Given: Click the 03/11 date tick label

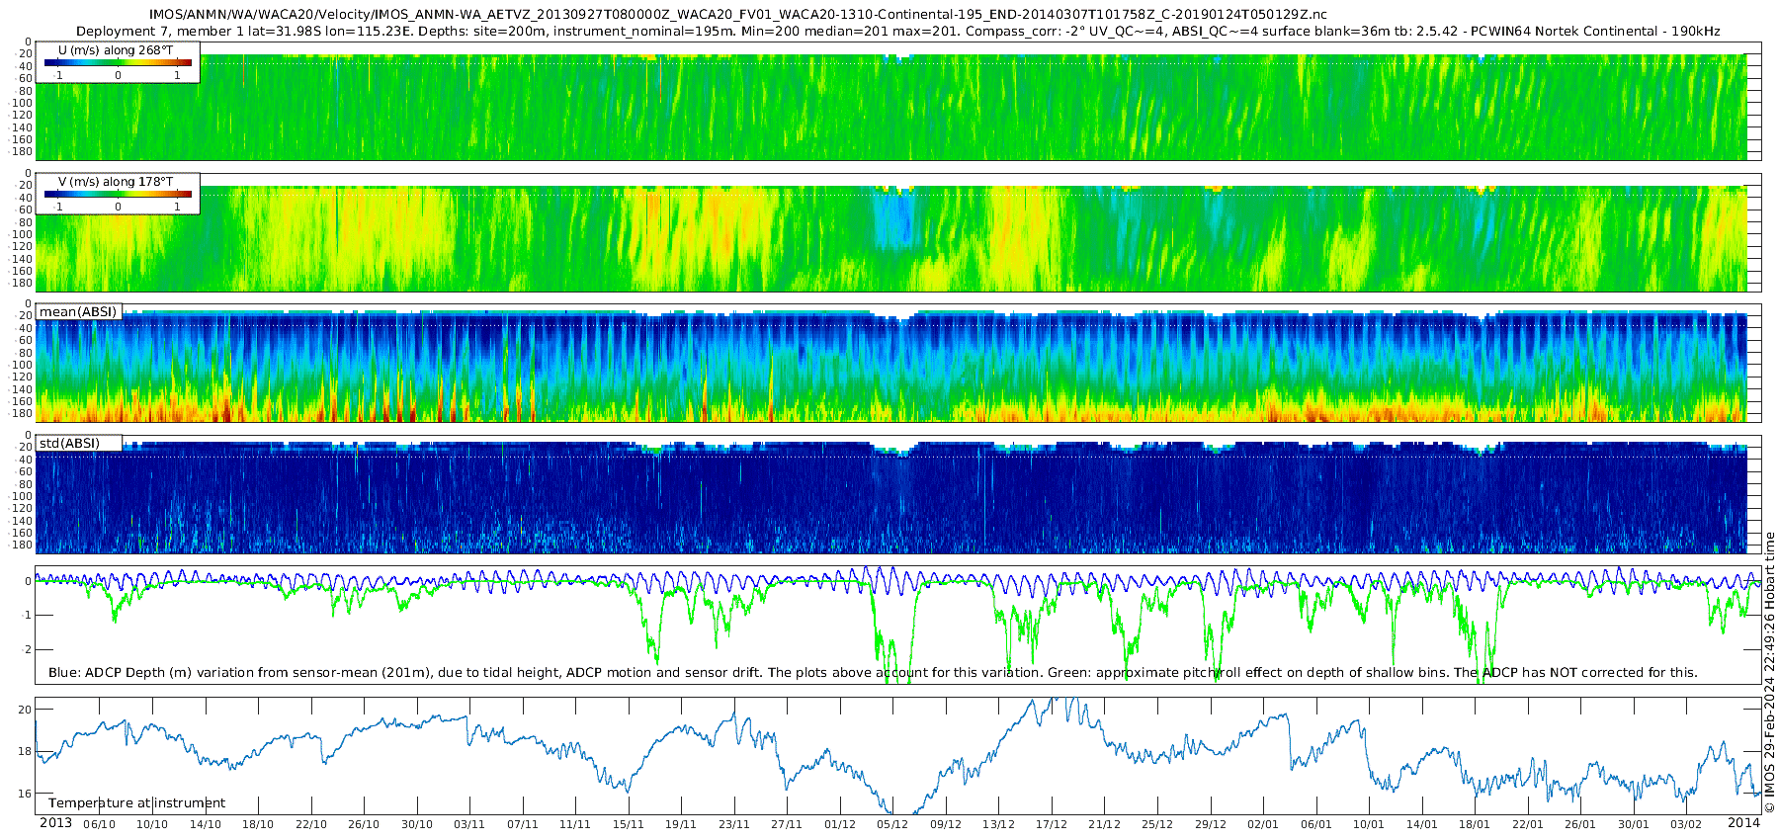Looking at the screenshot, I should pos(469,824).
